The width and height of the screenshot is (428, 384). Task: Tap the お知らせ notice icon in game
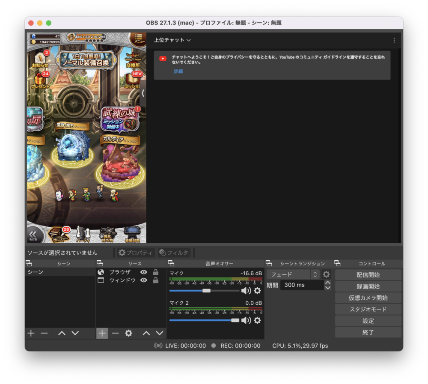40,60
